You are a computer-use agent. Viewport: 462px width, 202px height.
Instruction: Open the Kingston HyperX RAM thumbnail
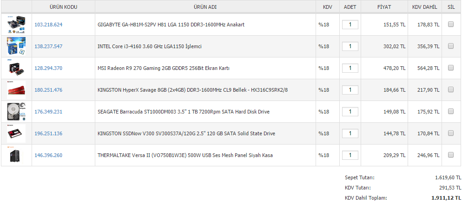16,90
